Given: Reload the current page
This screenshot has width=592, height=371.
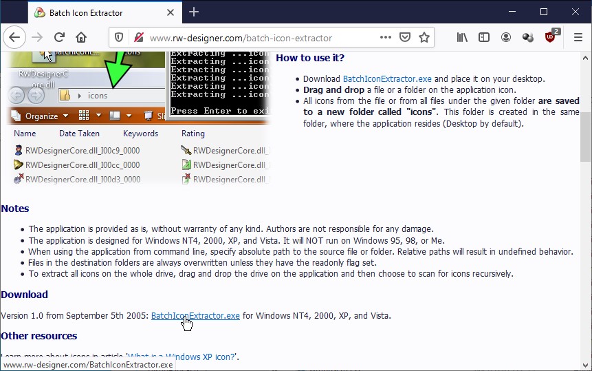Looking at the screenshot, I should coord(59,37).
